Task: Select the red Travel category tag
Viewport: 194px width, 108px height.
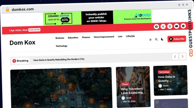Action: click(x=125, y=84)
